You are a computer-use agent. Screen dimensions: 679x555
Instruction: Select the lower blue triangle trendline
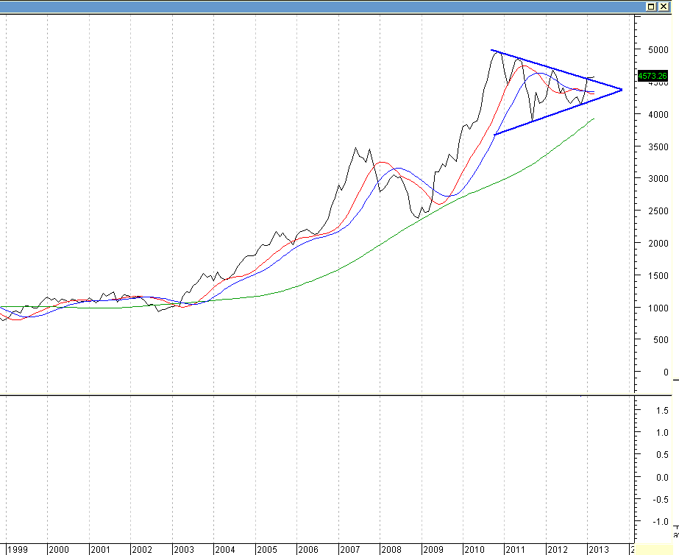click(x=558, y=112)
